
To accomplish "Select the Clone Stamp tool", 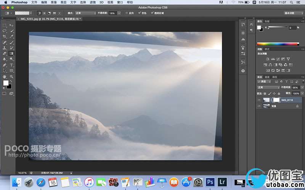I will coord(5,48).
